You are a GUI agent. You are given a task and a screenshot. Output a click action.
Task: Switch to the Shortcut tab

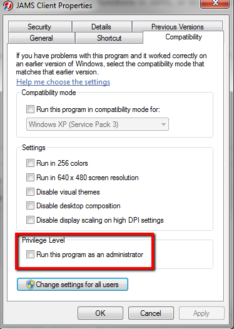[109, 38]
